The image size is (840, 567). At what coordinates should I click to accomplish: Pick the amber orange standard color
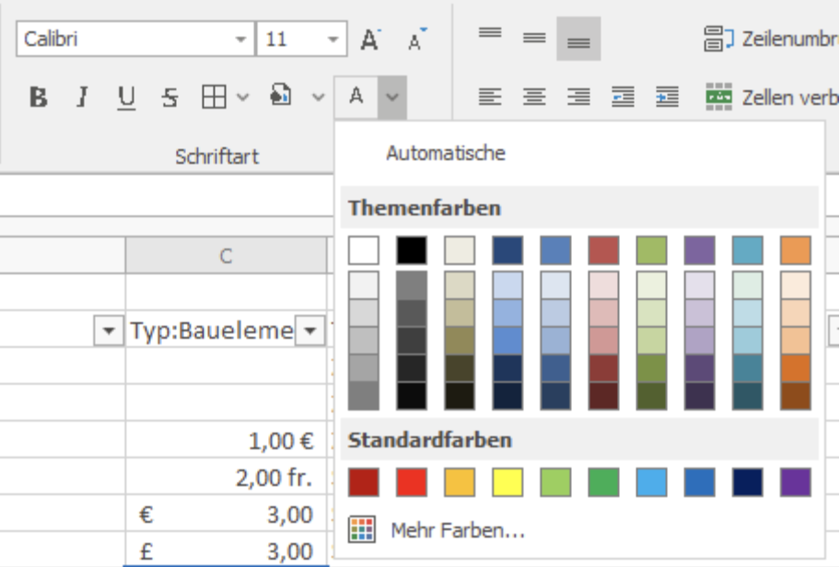pyautogui.click(x=460, y=482)
